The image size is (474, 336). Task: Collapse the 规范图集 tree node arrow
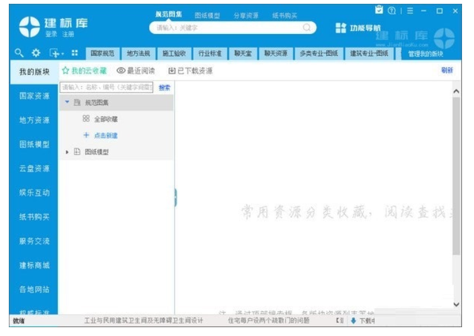[67, 103]
